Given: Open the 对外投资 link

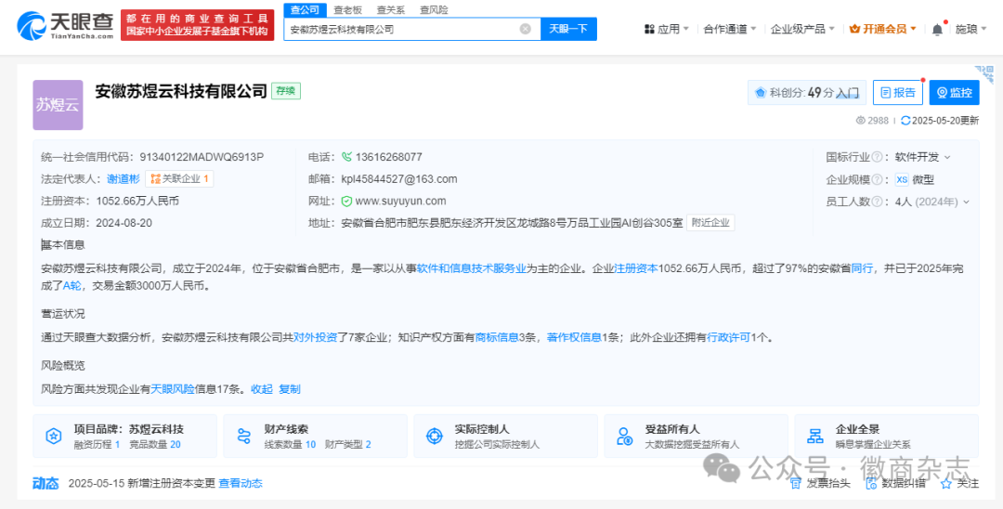Looking at the screenshot, I should 315,337.
